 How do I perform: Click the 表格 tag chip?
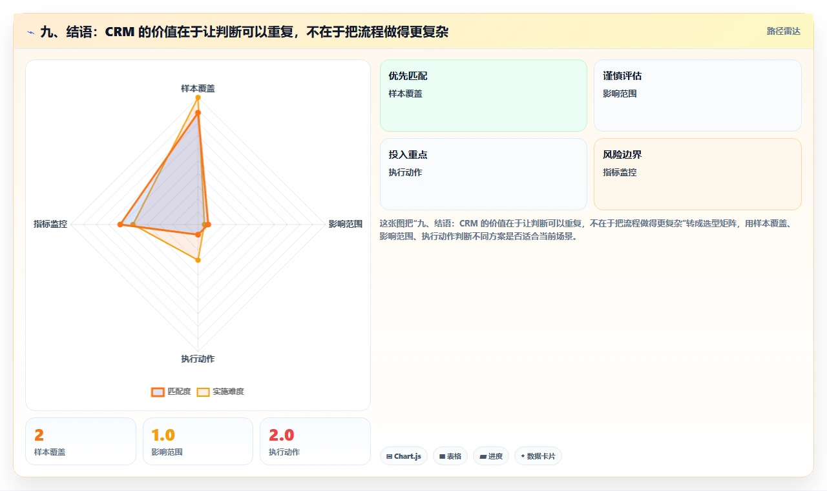coord(450,456)
